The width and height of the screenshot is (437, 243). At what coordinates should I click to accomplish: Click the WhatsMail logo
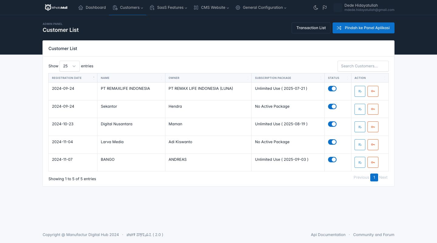click(56, 8)
